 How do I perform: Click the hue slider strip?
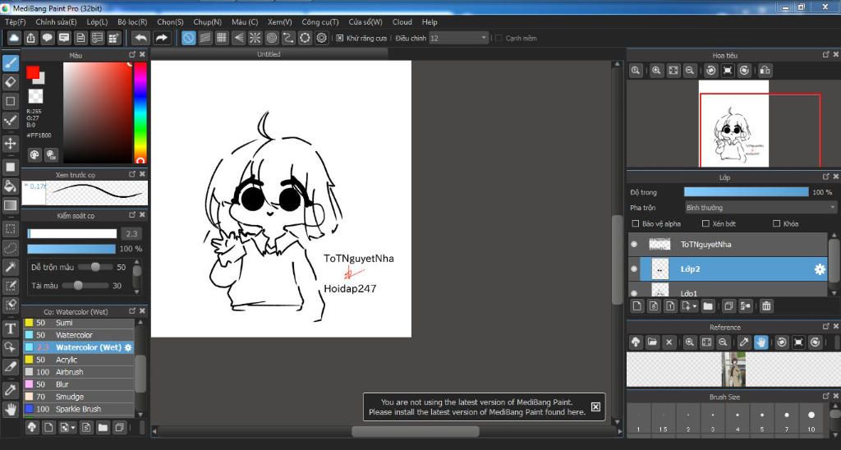[140, 112]
